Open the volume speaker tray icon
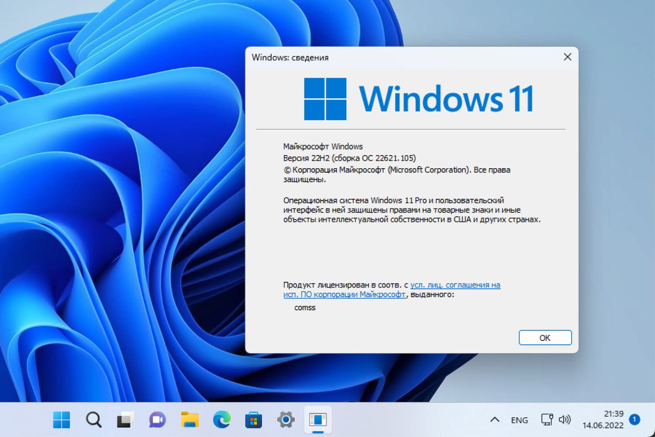Viewport: 655px width, 437px height. click(x=565, y=420)
